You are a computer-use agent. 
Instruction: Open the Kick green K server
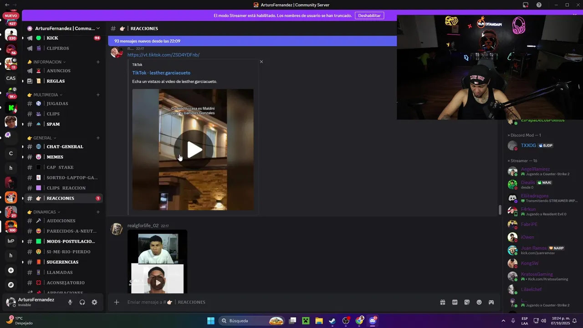coord(11,108)
